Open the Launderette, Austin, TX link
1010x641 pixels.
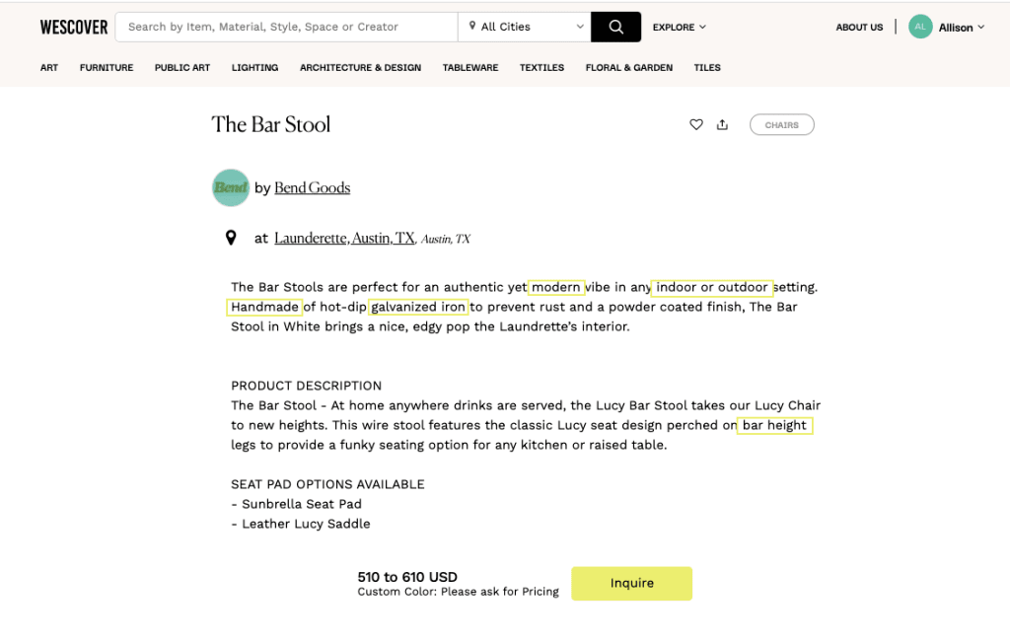coord(344,239)
